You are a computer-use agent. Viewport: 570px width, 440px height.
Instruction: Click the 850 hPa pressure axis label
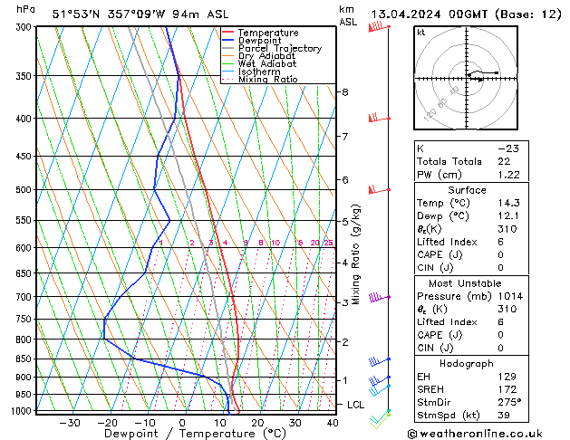click(24, 359)
